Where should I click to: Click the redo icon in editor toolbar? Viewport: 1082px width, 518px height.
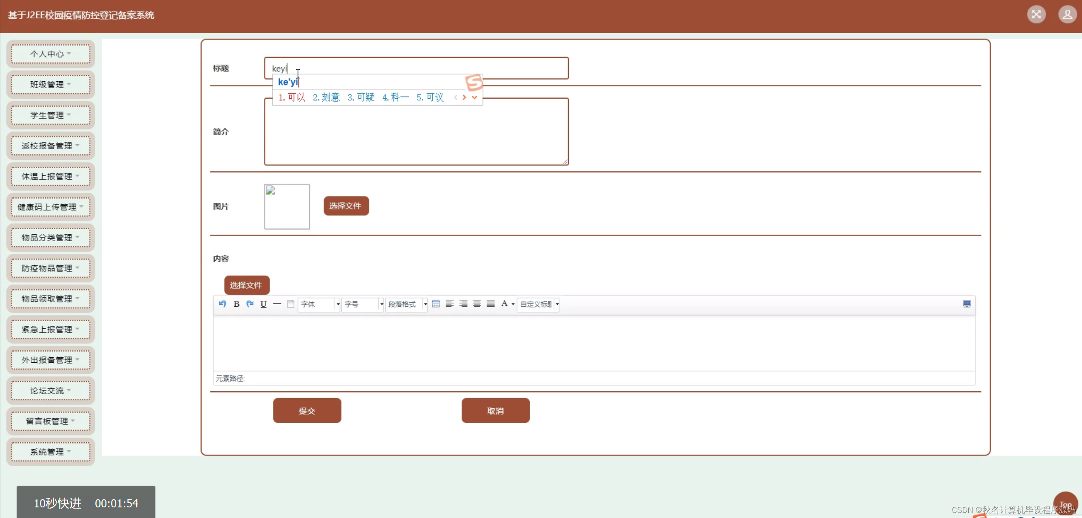pos(250,304)
